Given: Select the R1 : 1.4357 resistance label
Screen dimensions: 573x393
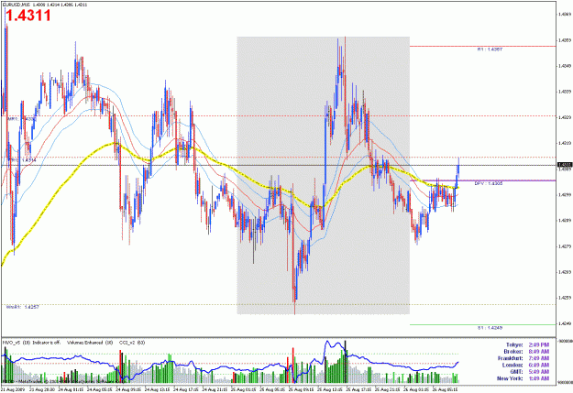Looking at the screenshot, I should tap(490, 49).
